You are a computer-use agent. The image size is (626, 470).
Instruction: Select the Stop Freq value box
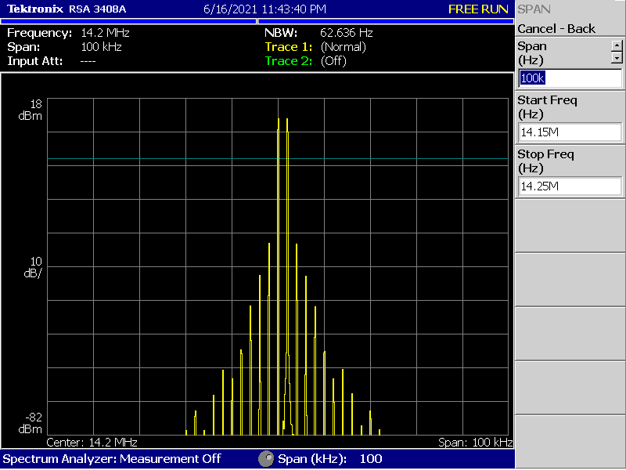[x=570, y=186]
